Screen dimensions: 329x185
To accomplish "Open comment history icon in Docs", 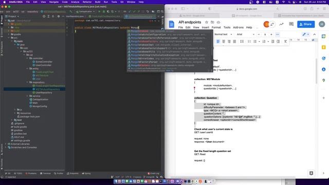I will (291, 24).
